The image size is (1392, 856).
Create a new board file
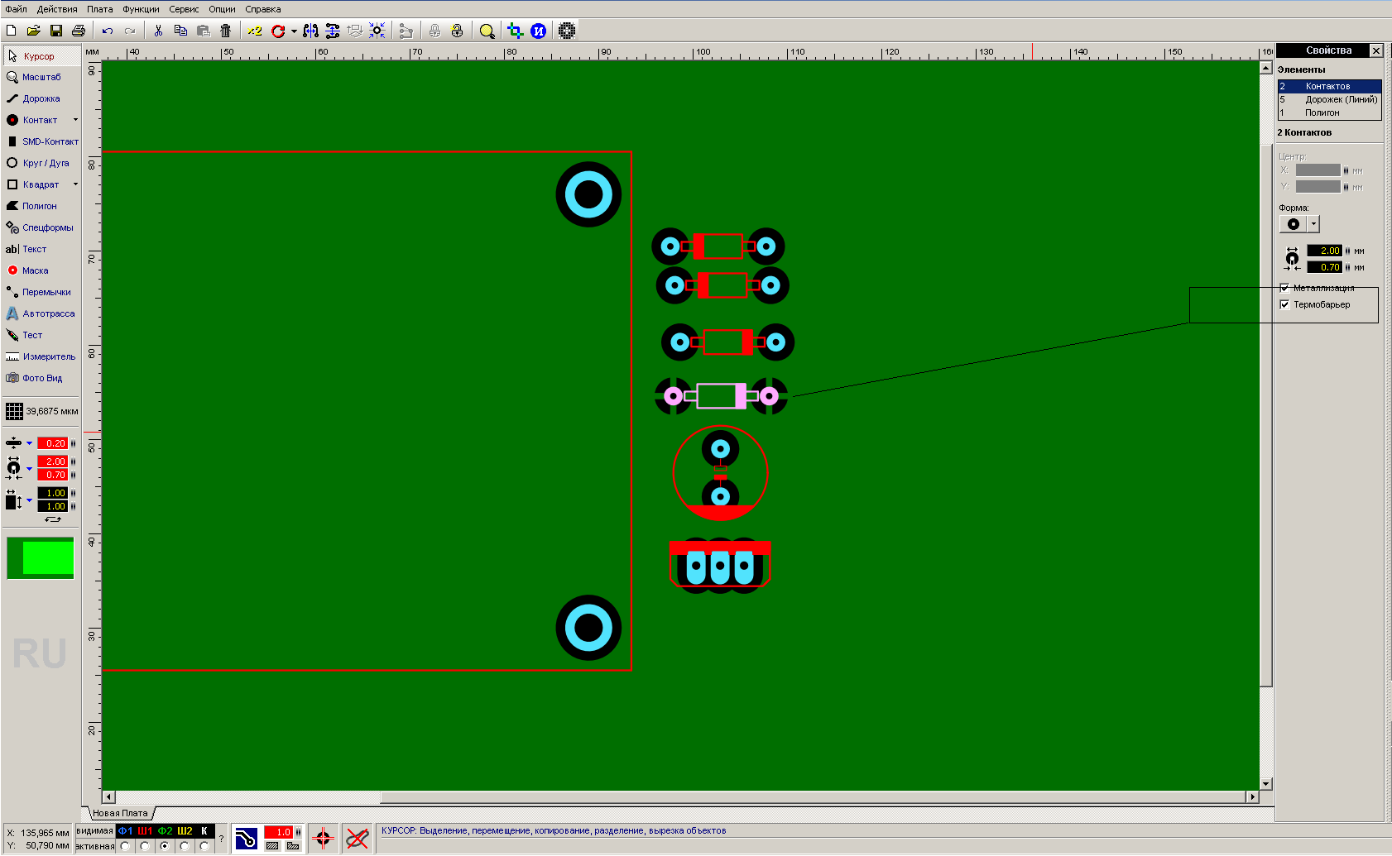point(12,31)
